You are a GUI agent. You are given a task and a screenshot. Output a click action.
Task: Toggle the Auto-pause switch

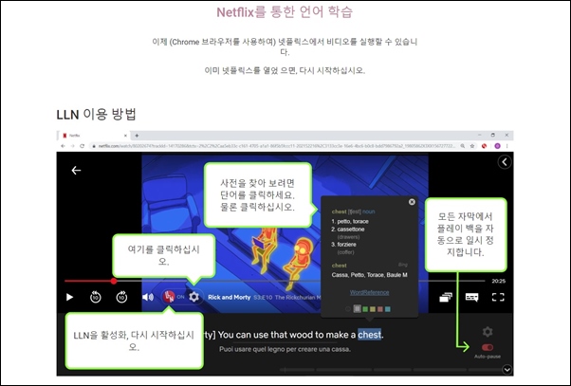(488, 347)
